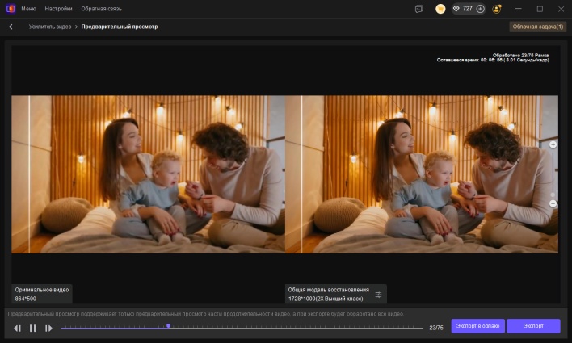The height and width of the screenshot is (343, 572).
Task: Step to the next frame
Action: pos(48,328)
